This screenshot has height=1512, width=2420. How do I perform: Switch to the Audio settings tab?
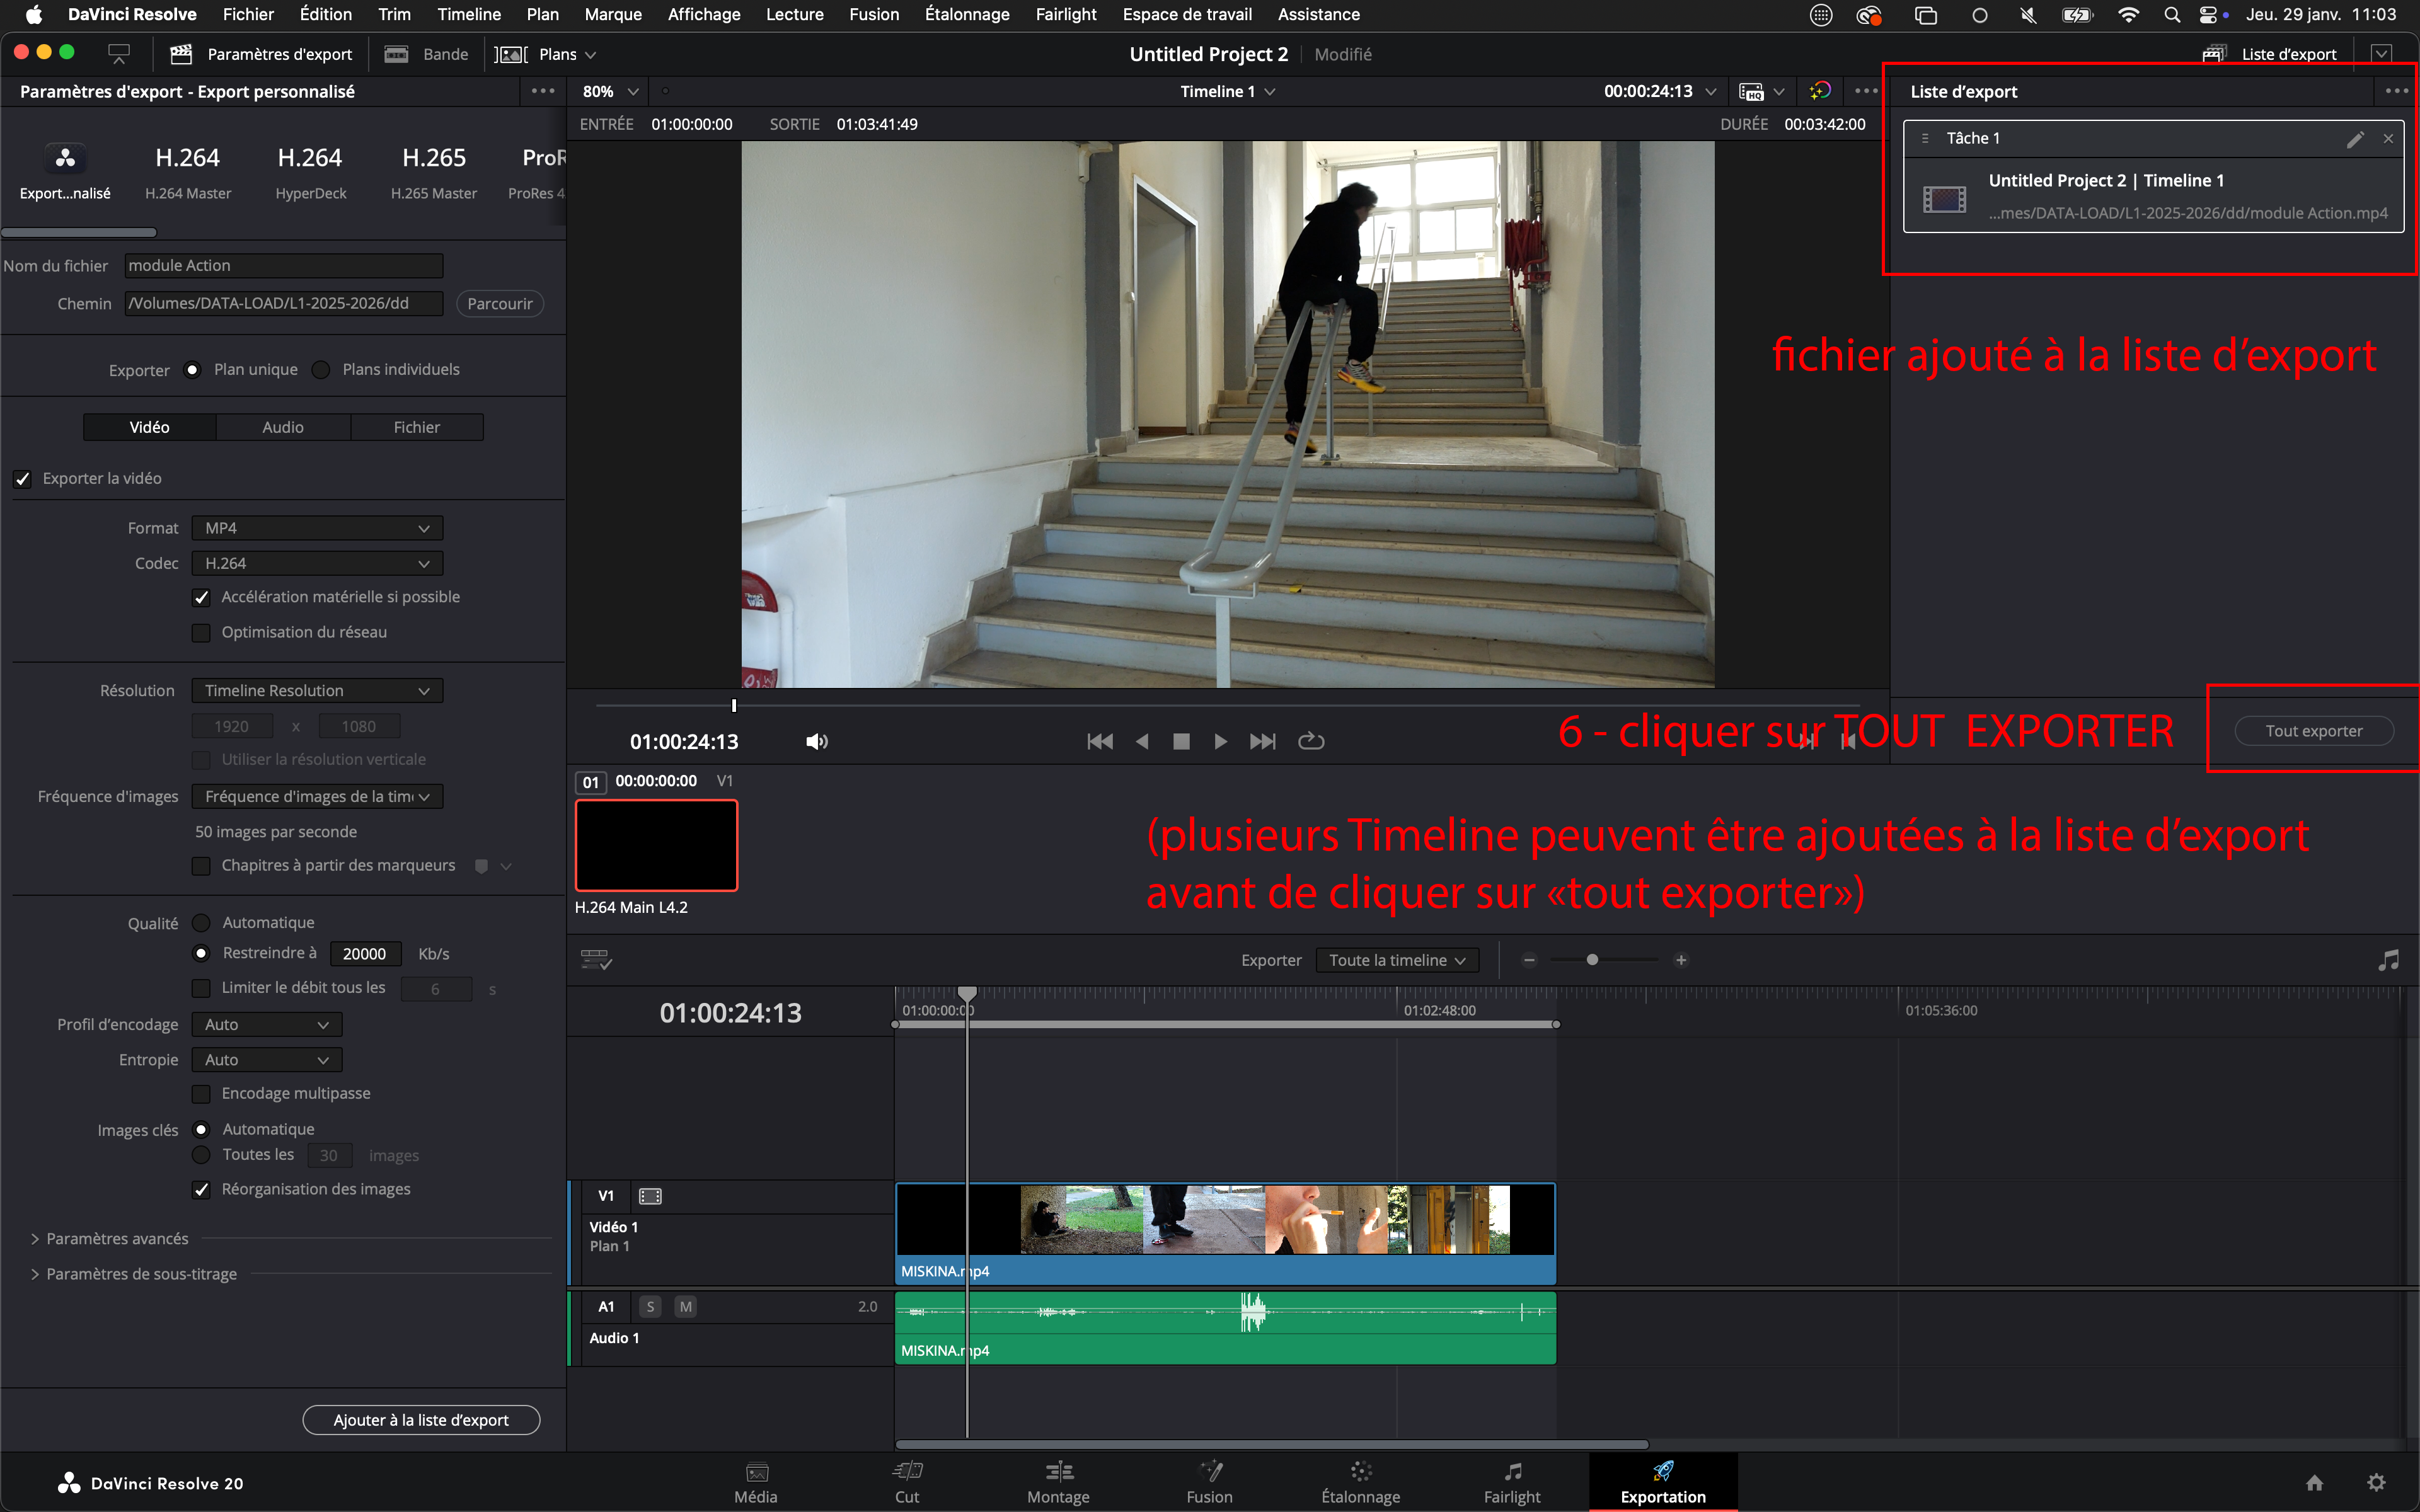coord(283,426)
